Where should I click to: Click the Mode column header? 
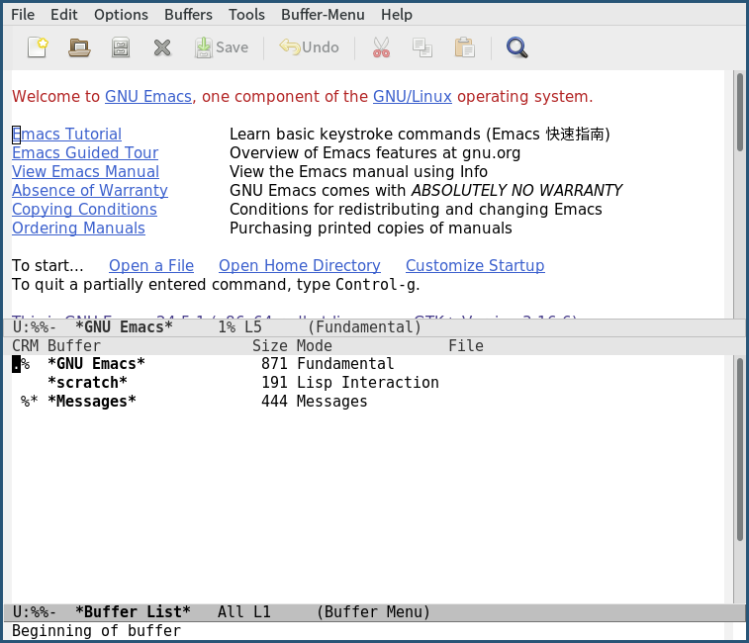click(x=315, y=346)
